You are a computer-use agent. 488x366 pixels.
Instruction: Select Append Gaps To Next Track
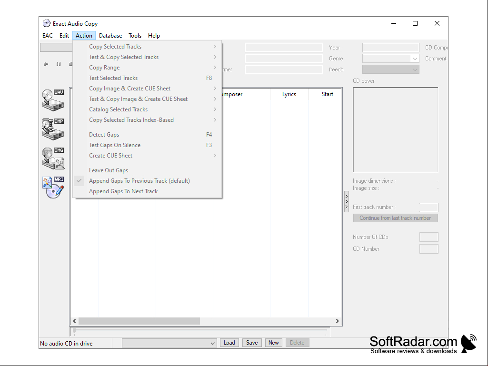pyautogui.click(x=147, y=191)
